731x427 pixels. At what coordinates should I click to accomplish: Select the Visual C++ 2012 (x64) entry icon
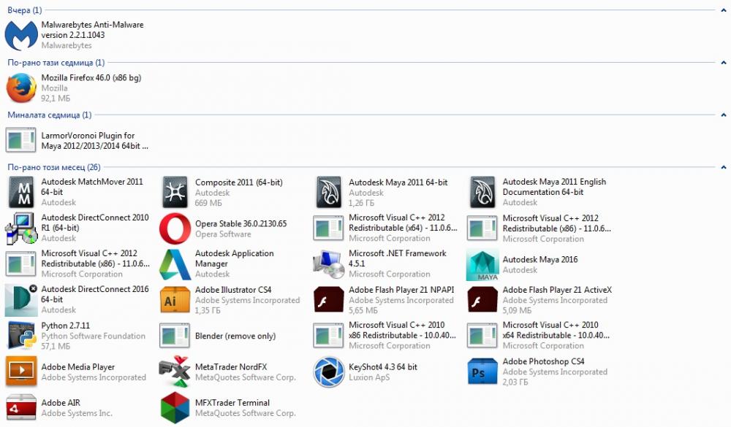[x=329, y=228]
